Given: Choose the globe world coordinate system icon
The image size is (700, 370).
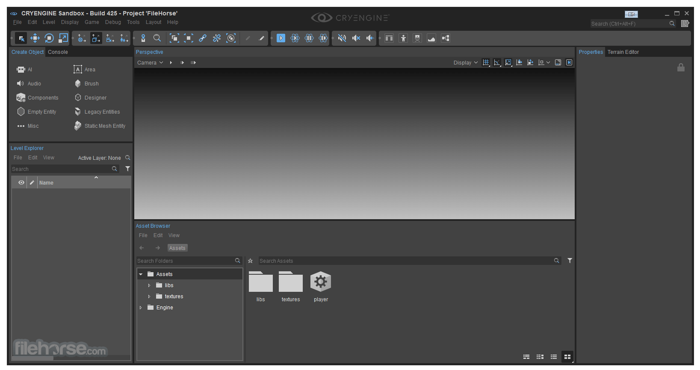Looking at the screenshot, I should pyautogui.click(x=82, y=38).
